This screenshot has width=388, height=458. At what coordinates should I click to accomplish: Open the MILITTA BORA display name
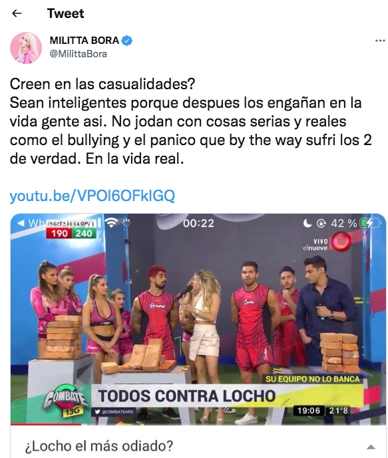84,41
